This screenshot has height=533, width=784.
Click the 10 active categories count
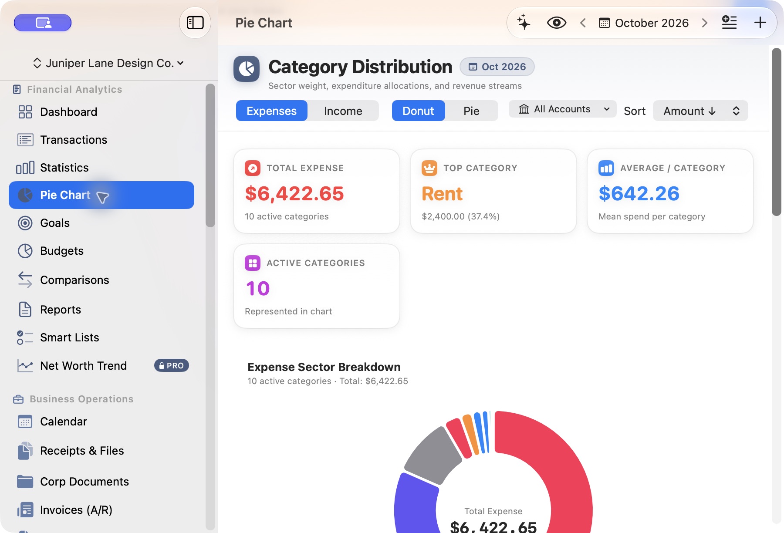pyautogui.click(x=258, y=288)
